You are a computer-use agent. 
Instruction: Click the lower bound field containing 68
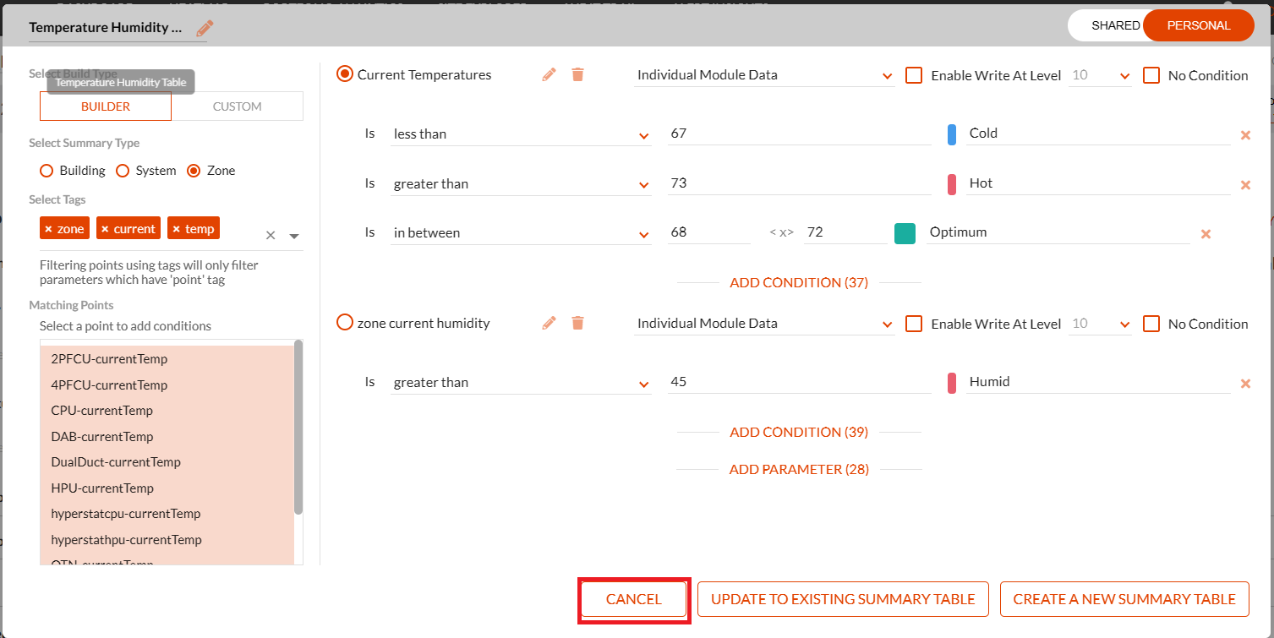point(708,232)
